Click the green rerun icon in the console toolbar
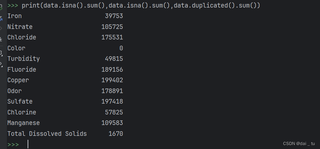The width and height of the screenshot is (320, 149). click(x=1, y=9)
